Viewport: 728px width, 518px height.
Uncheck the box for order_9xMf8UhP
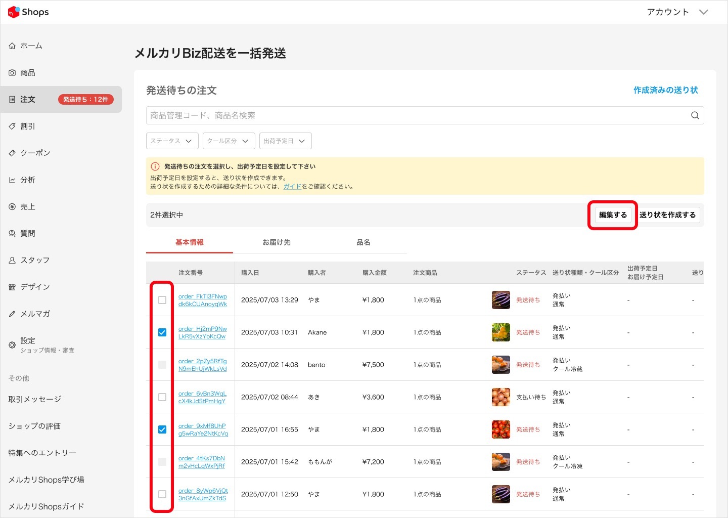[x=162, y=429]
